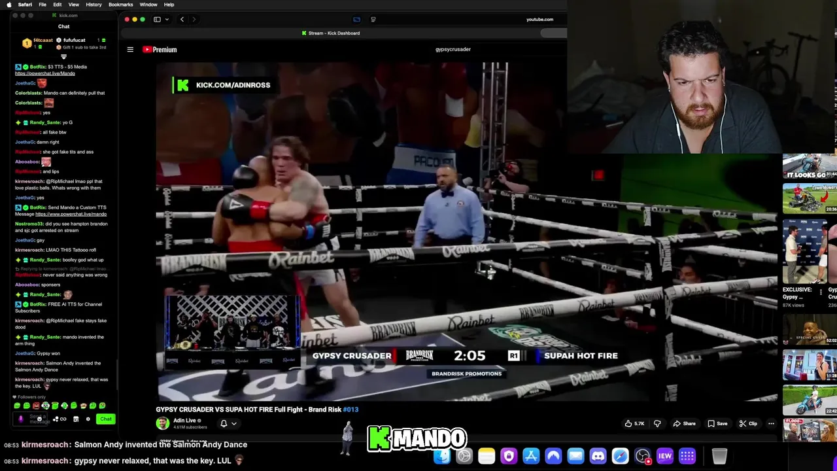Go forward in Safari history
This screenshot has width=837, height=471.
click(x=194, y=19)
